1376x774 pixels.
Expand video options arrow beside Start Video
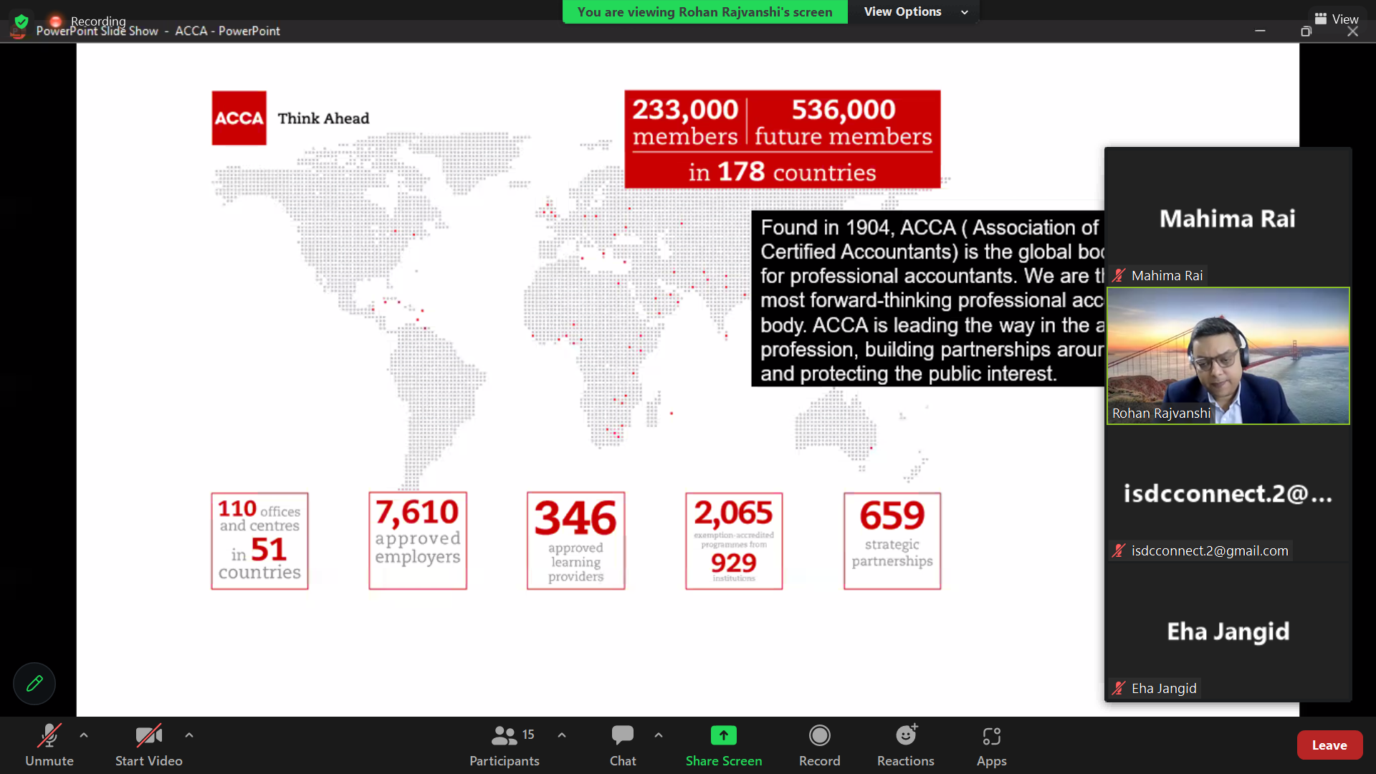(189, 735)
